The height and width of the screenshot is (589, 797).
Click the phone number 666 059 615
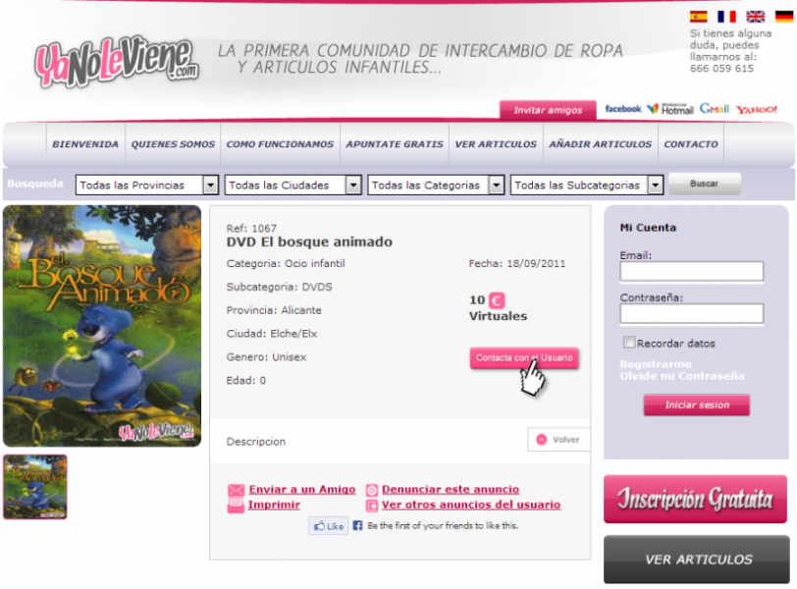click(721, 69)
